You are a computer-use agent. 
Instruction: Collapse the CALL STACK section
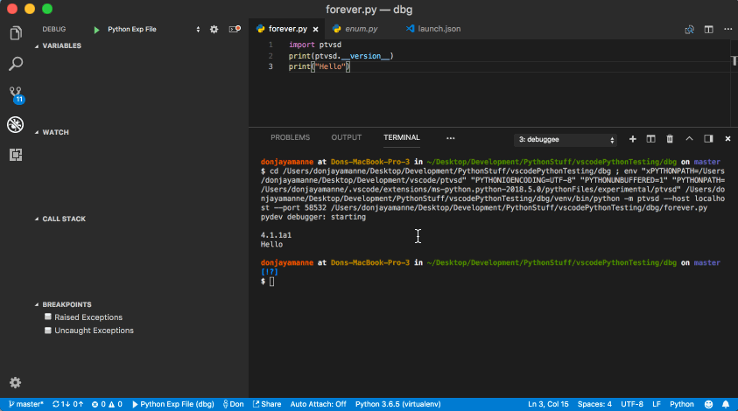coord(60,219)
